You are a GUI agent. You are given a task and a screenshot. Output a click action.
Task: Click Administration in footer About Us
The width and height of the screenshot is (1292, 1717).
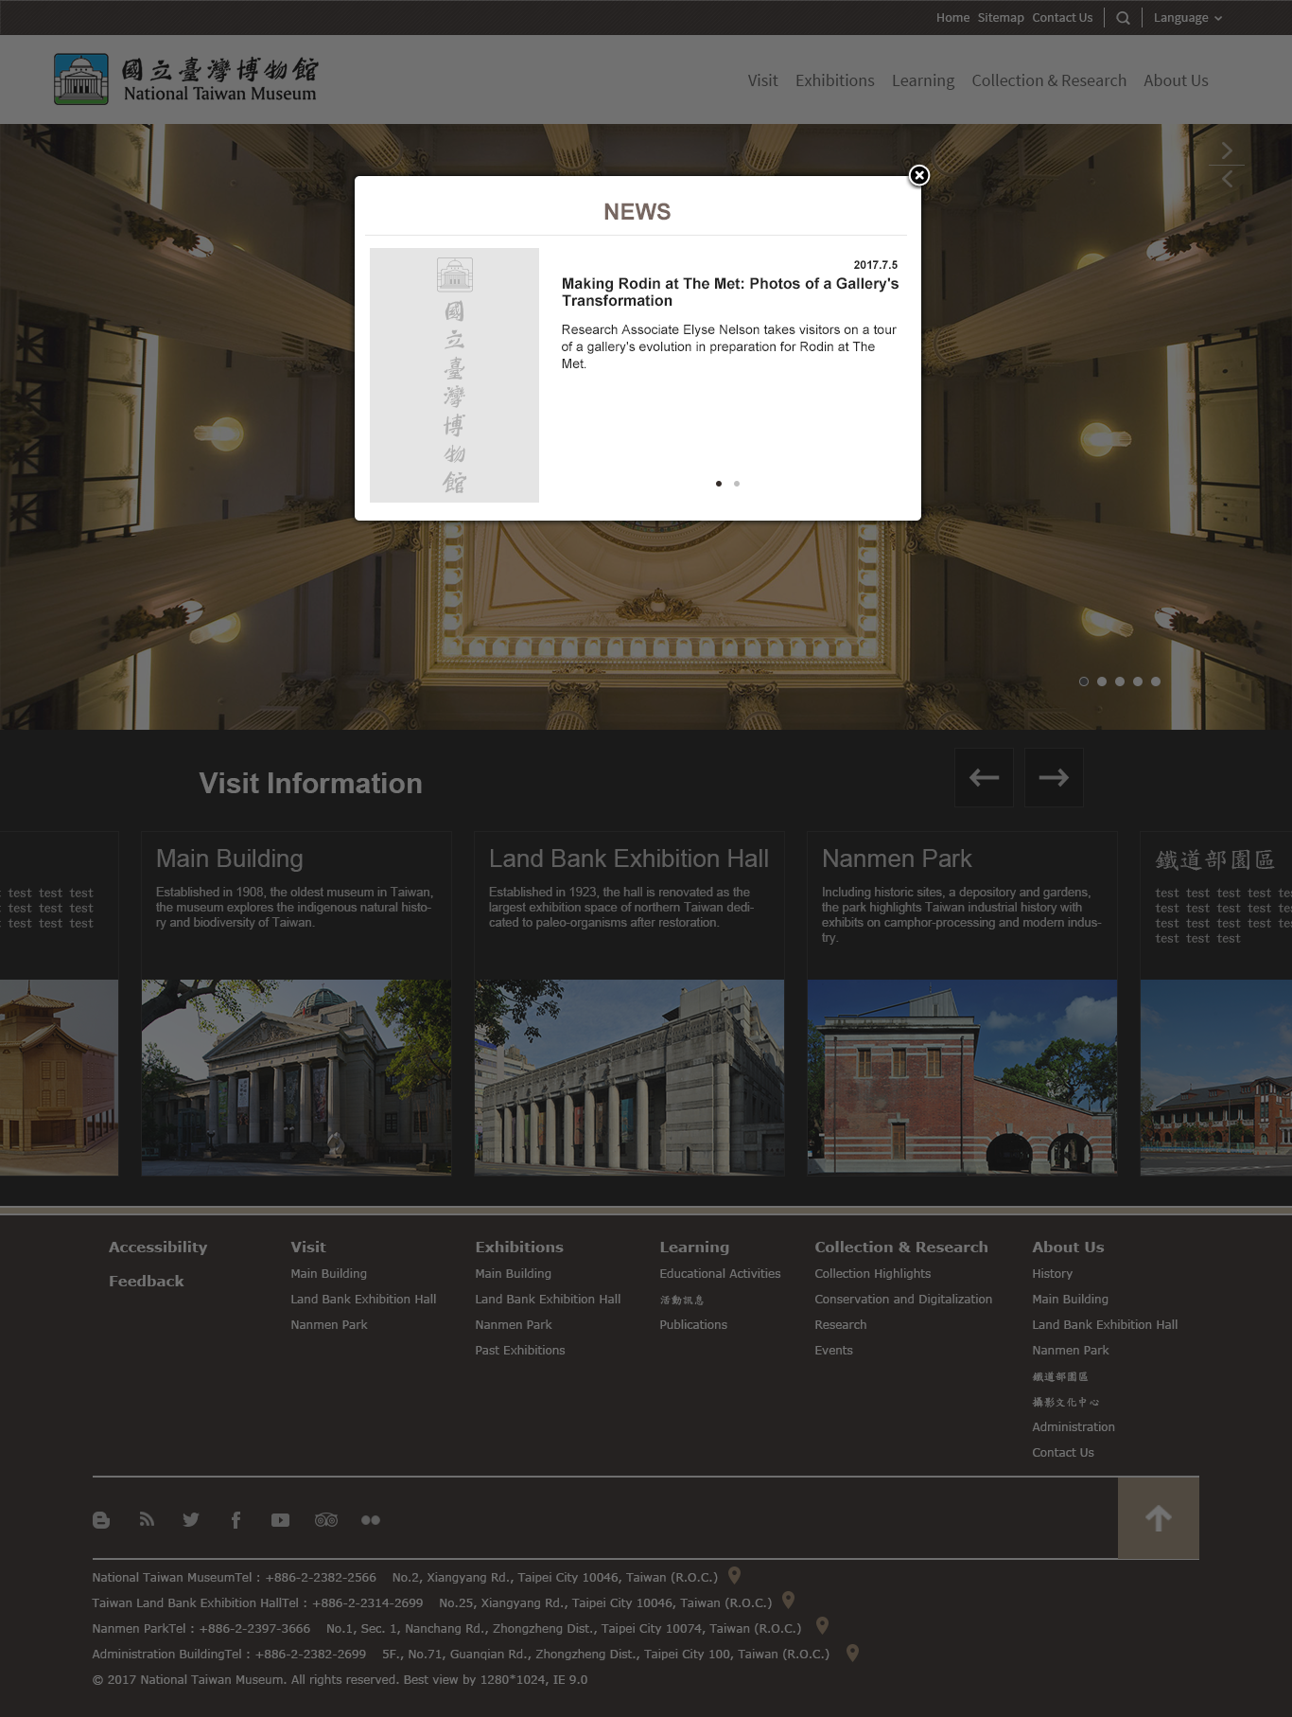click(1073, 1427)
